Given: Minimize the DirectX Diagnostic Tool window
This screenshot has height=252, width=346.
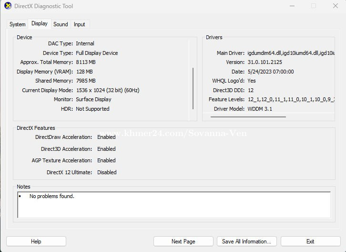Looking at the screenshot, I should (x=292, y=6).
